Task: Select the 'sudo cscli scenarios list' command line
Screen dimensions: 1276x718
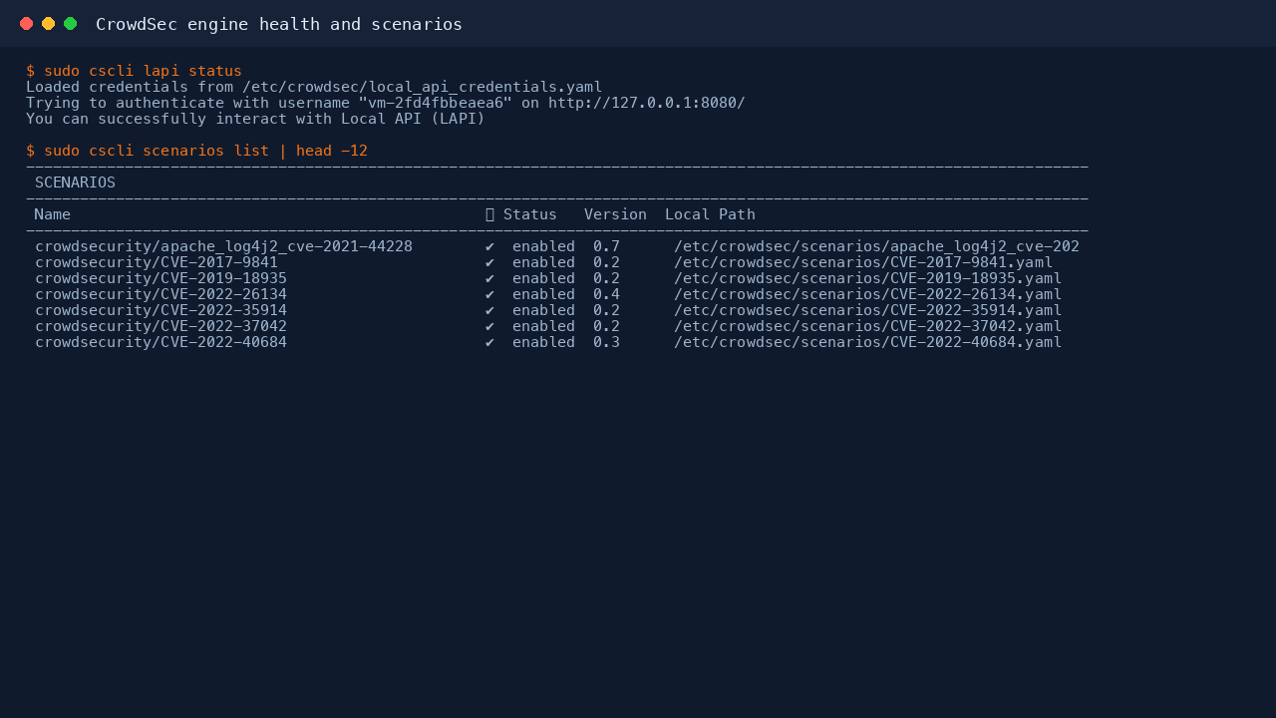Action: (196, 151)
